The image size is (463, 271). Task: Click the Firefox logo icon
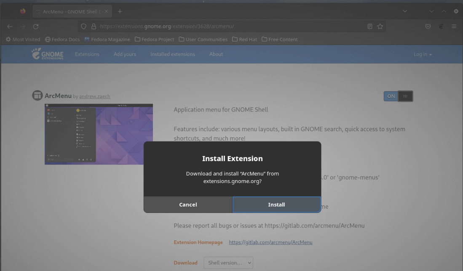(23, 11)
